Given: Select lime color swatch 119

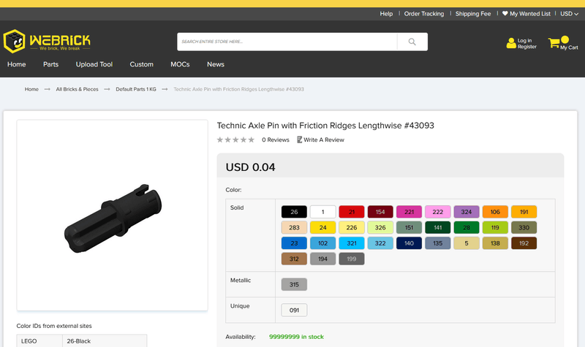Looking at the screenshot, I should coord(495,227).
